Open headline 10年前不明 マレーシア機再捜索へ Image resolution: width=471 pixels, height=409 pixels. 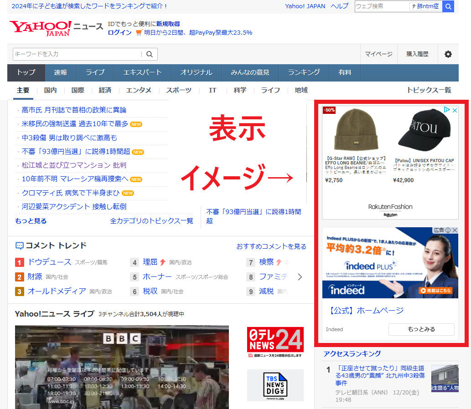point(75,179)
